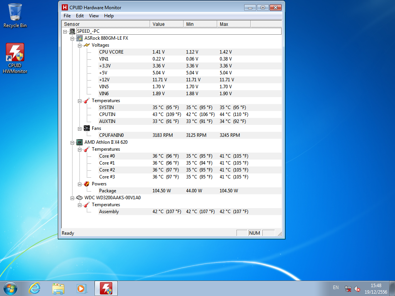The height and width of the screenshot is (296, 395).
Task: Collapse the AMD Athlon II X4 620 node
Action: [72, 143]
